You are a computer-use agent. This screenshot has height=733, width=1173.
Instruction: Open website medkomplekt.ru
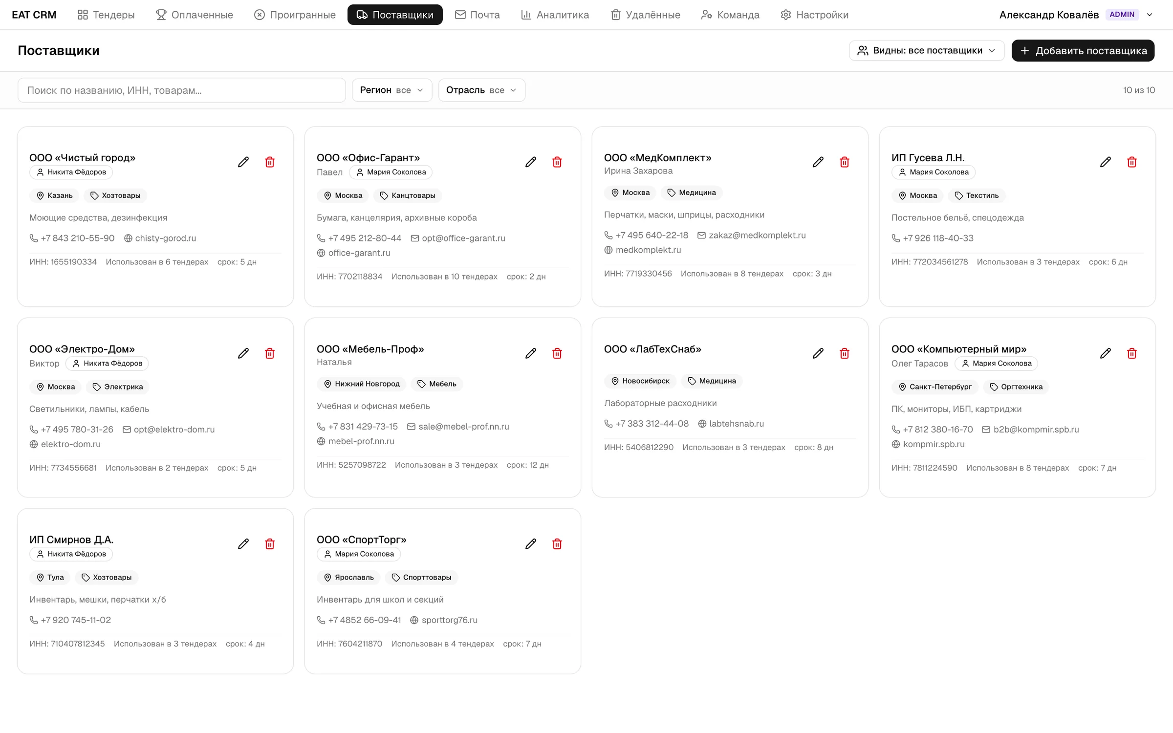pyautogui.click(x=643, y=250)
